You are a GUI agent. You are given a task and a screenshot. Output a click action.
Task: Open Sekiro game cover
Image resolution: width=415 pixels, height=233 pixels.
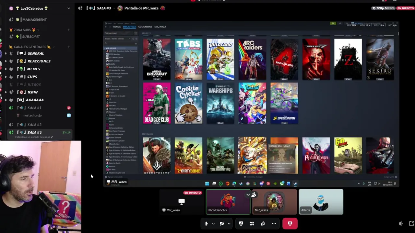click(x=380, y=59)
